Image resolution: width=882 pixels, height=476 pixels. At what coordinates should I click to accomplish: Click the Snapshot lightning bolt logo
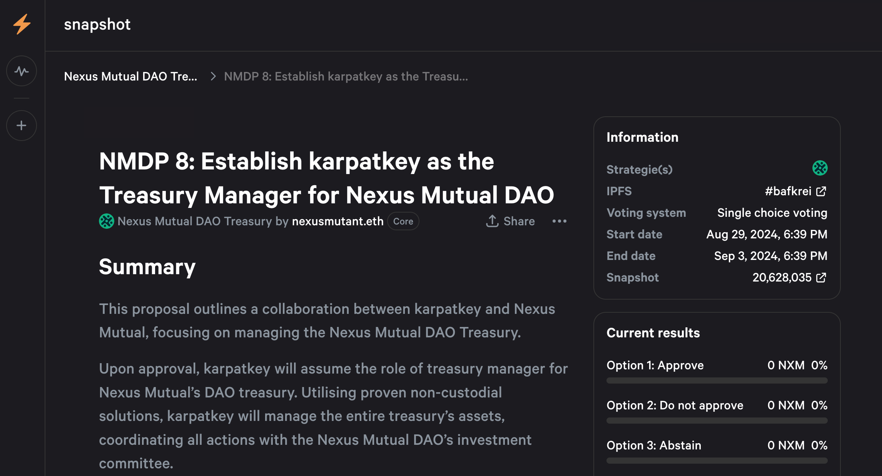click(22, 24)
